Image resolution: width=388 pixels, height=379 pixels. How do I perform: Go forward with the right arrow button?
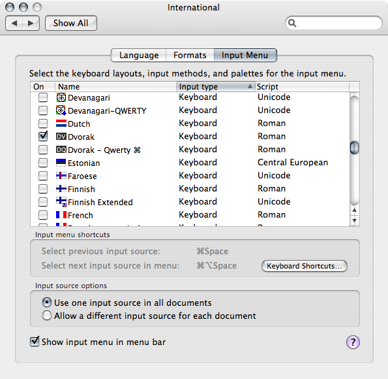[x=31, y=23]
